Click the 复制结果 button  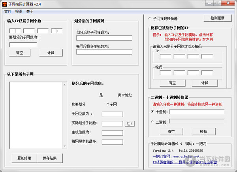click(24, 158)
